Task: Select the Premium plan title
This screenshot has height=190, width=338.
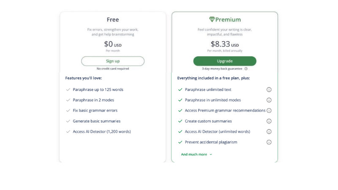Action: click(x=228, y=19)
